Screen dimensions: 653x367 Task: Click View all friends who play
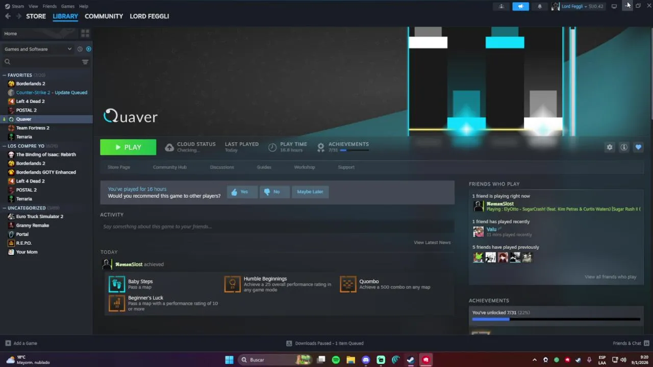pyautogui.click(x=611, y=277)
